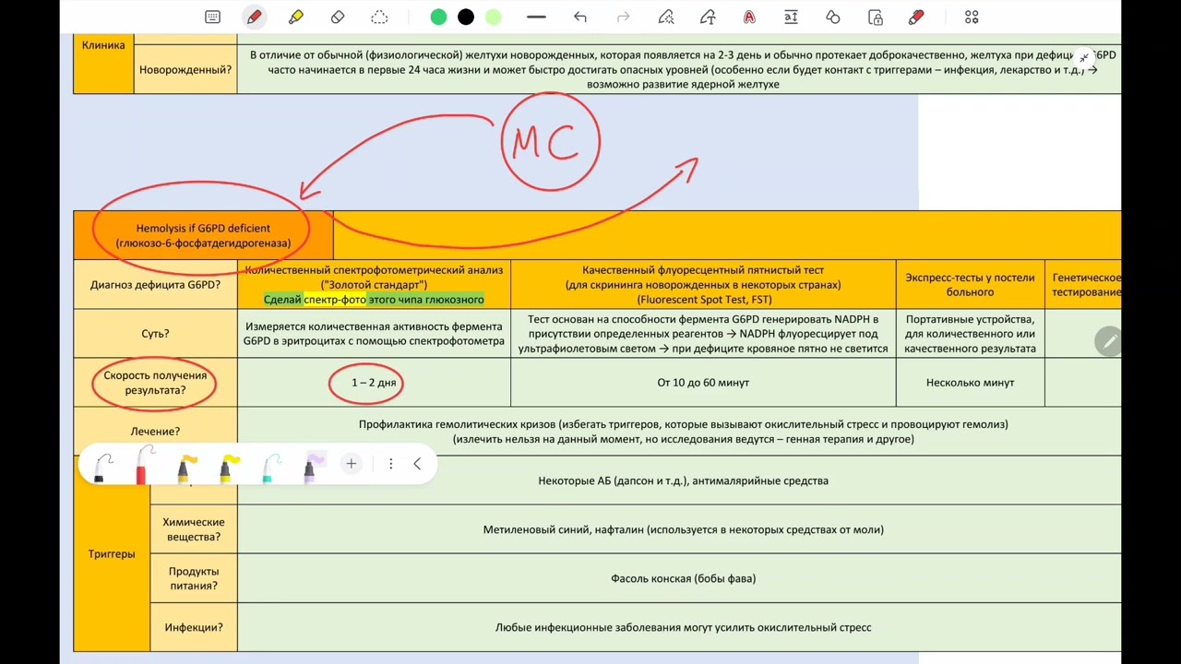1181x664 pixels.
Task: Click the 'Триггеры' row header
Action: click(x=112, y=554)
